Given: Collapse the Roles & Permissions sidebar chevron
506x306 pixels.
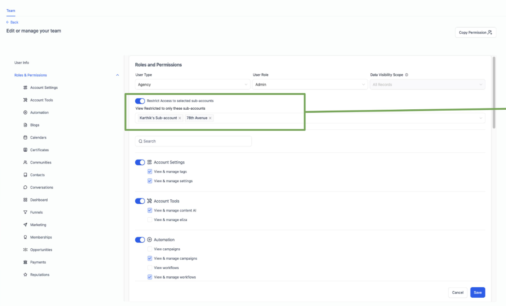Looking at the screenshot, I should point(117,75).
